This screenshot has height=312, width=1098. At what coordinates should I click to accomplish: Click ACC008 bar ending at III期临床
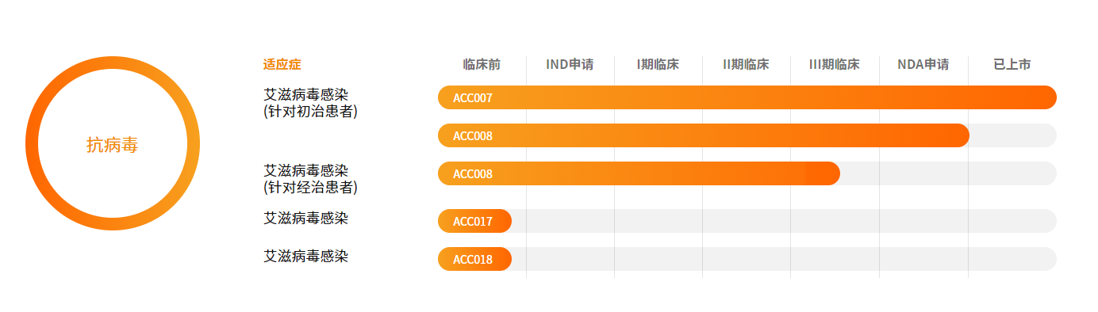point(639,173)
